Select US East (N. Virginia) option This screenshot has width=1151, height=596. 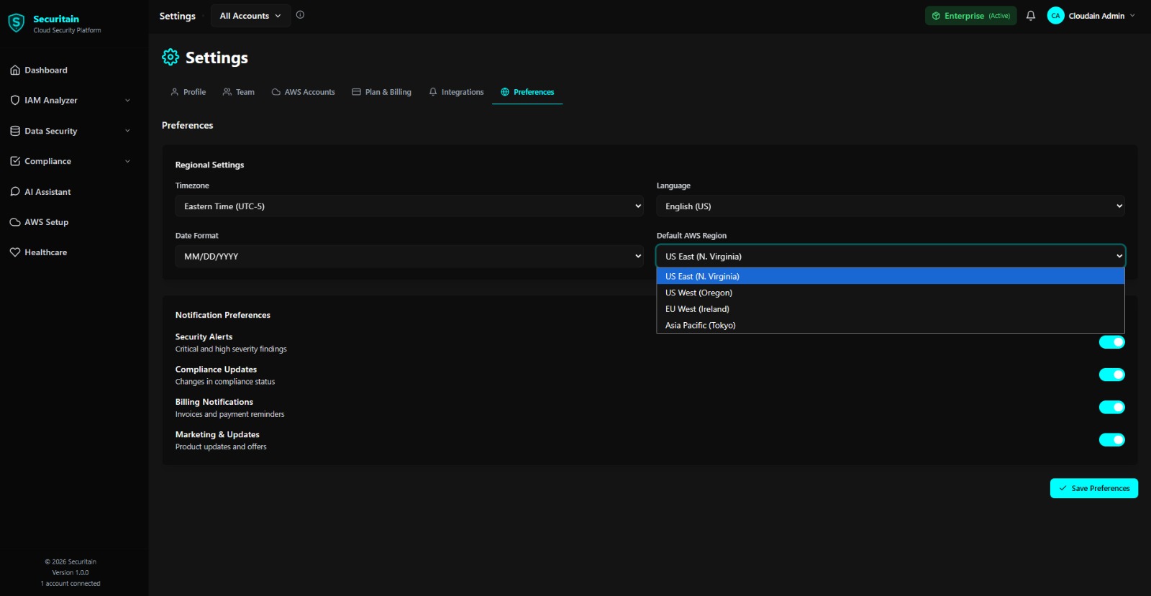click(891, 276)
